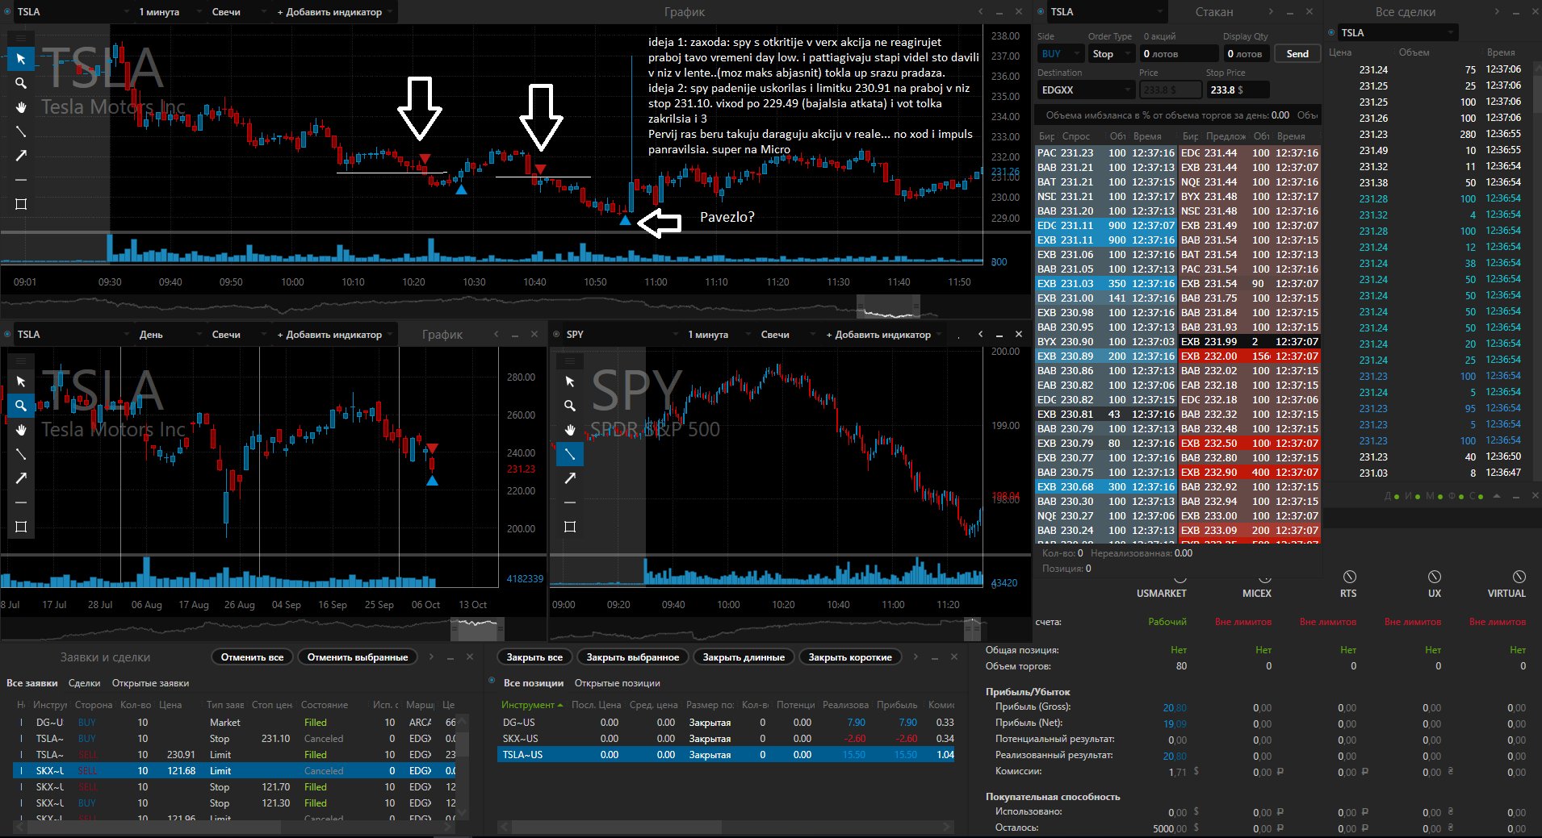Select hand pan tool in TSLA daily chart

click(21, 430)
